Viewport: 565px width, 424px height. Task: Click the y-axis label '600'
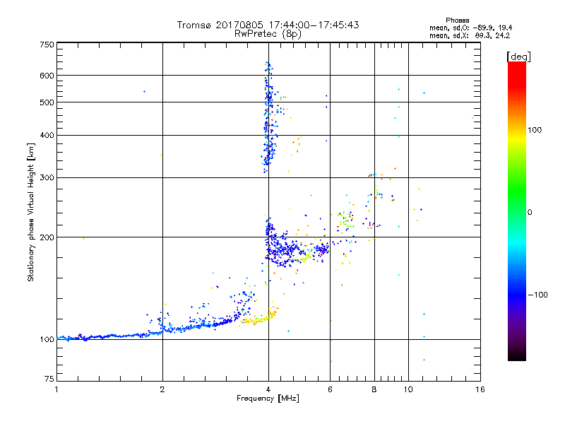(47, 76)
